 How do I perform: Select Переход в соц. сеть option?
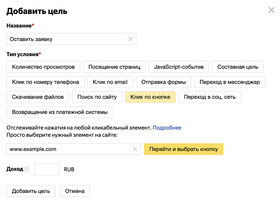pyautogui.click(x=210, y=97)
